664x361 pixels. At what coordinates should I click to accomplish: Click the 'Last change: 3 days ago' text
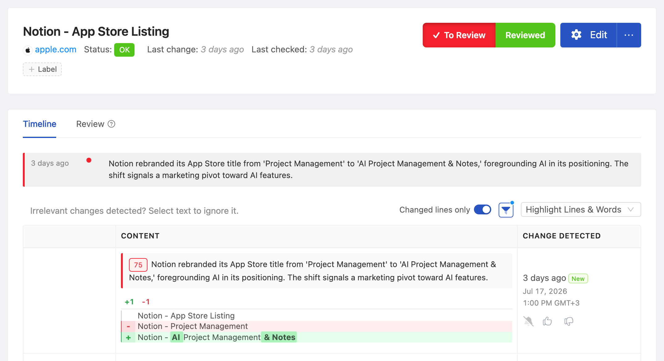[195, 50]
